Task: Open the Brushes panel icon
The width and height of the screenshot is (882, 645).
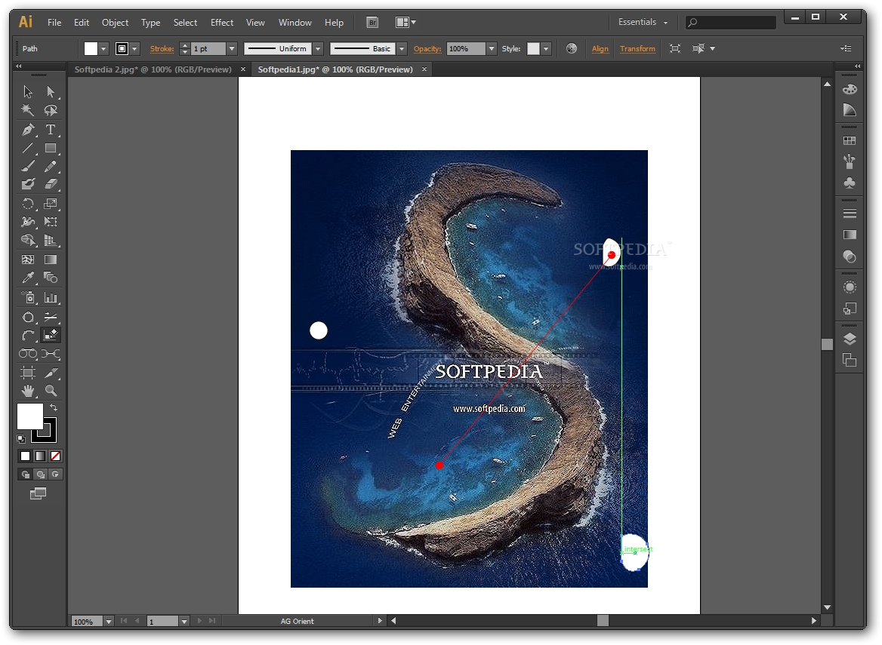Action: pos(850,161)
